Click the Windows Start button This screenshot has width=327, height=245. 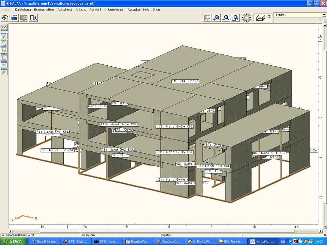tap(13, 241)
